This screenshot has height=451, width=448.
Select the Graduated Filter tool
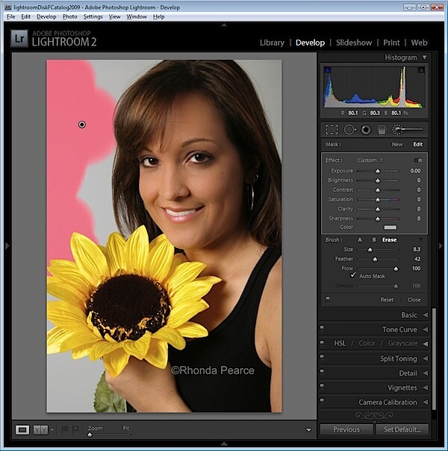click(x=382, y=130)
